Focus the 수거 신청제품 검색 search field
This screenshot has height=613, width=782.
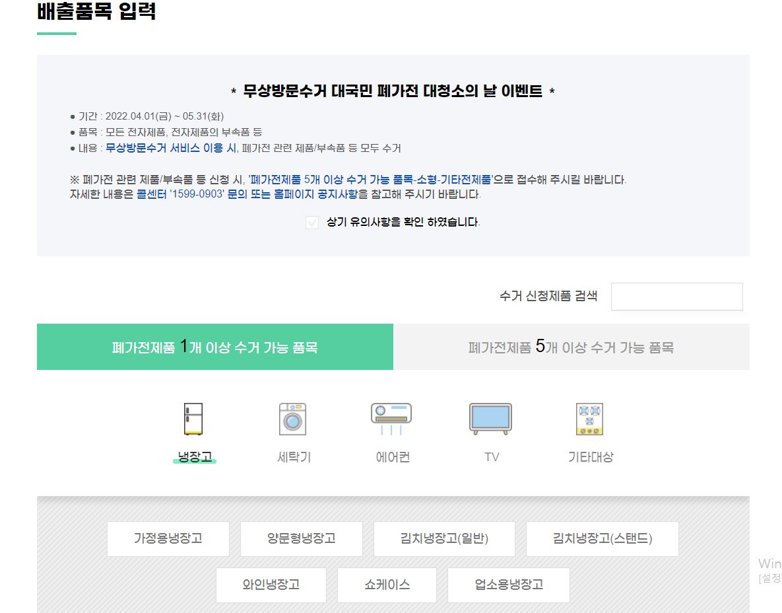[x=677, y=297]
